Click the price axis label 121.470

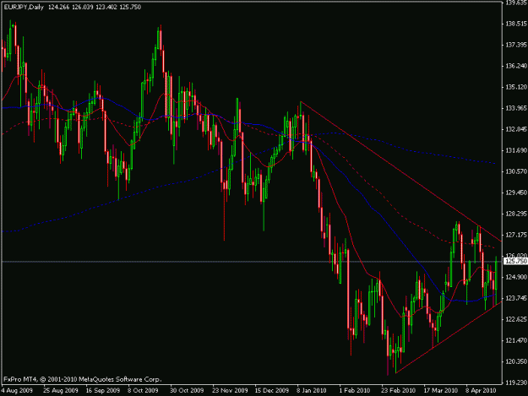516,340
